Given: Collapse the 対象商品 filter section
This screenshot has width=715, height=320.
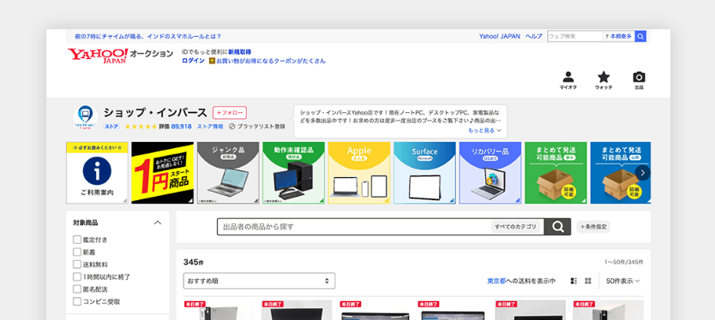Looking at the screenshot, I should coord(158,222).
